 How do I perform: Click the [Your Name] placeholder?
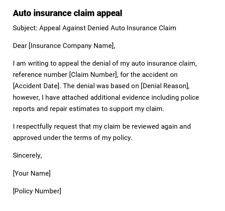pos(32,173)
